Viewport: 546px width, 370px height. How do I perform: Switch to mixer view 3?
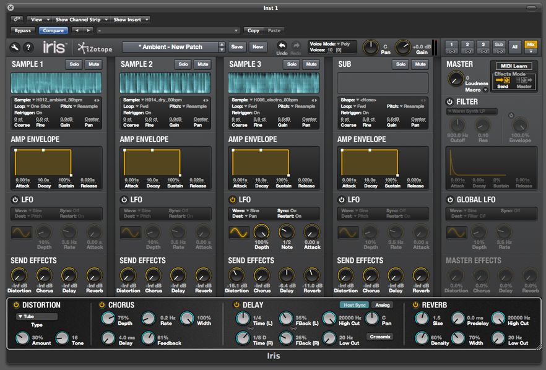pyautogui.click(x=483, y=44)
